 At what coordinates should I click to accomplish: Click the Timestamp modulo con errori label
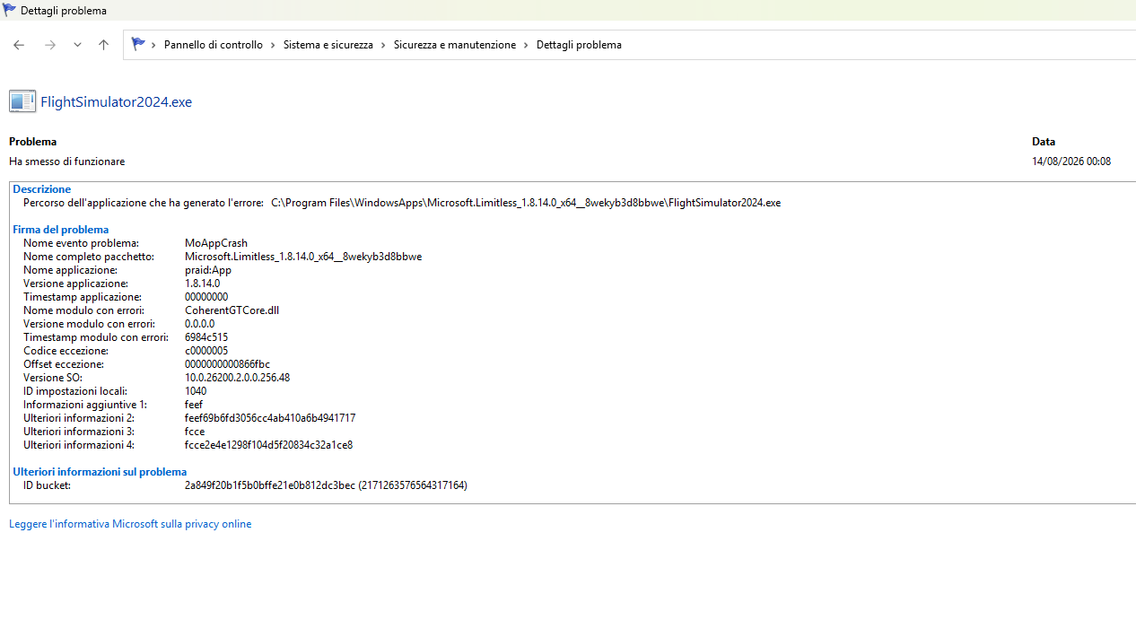(x=96, y=337)
